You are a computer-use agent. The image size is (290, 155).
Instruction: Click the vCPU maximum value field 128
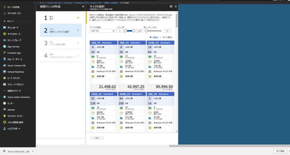pos(139,31)
